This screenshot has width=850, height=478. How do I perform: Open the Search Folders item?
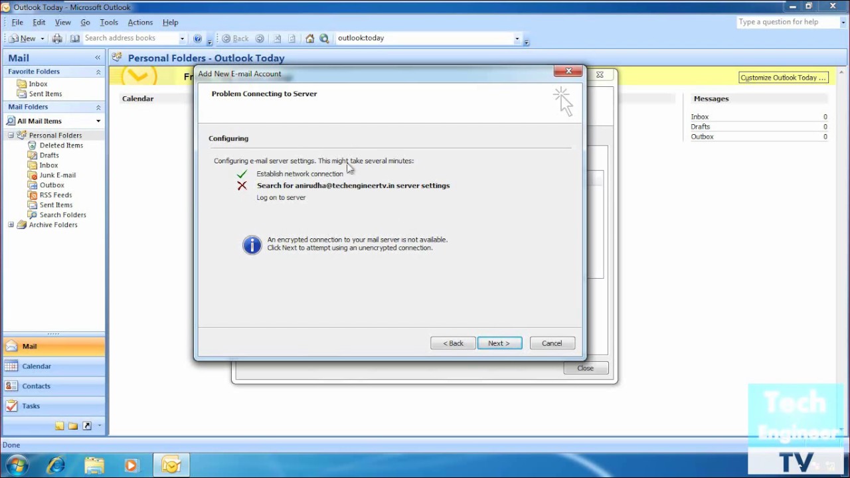[x=62, y=215]
